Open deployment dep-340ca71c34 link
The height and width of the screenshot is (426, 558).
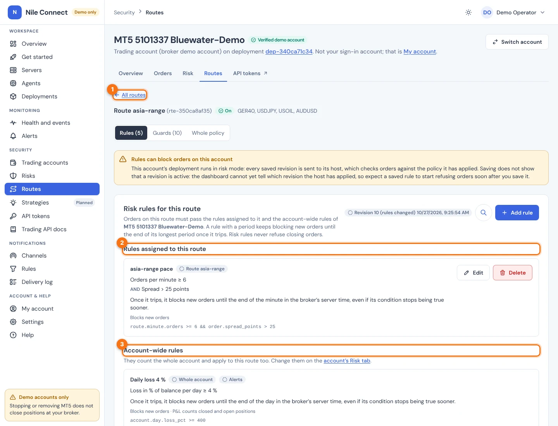pyautogui.click(x=289, y=52)
